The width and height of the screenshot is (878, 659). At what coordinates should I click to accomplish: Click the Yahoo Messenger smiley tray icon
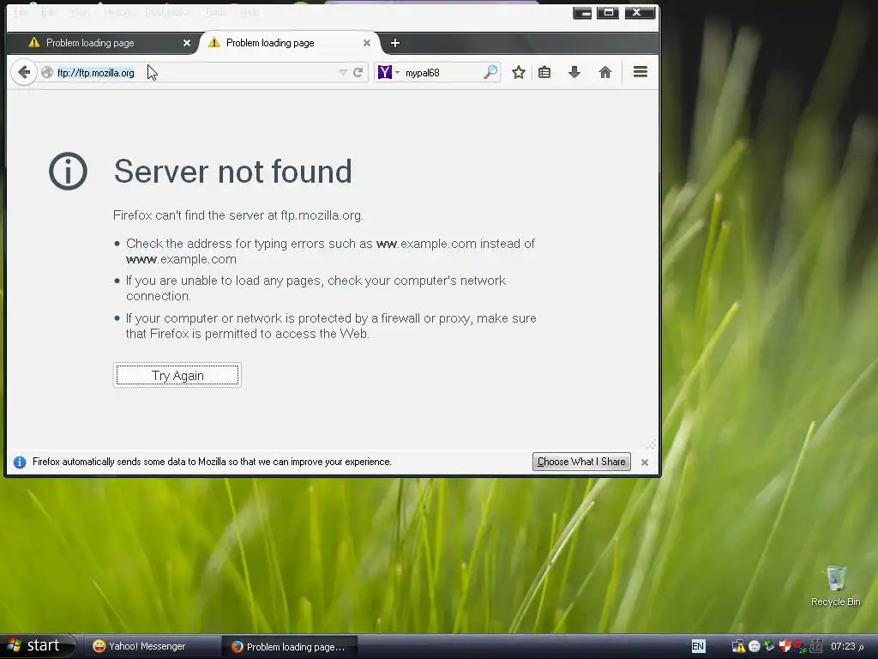(755, 647)
